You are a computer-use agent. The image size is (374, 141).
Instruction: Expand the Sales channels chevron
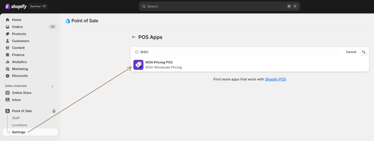pyautogui.click(x=52, y=86)
